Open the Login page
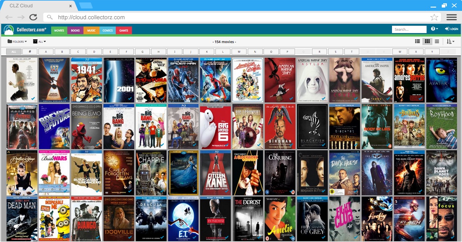The image size is (462, 242). click(x=452, y=29)
